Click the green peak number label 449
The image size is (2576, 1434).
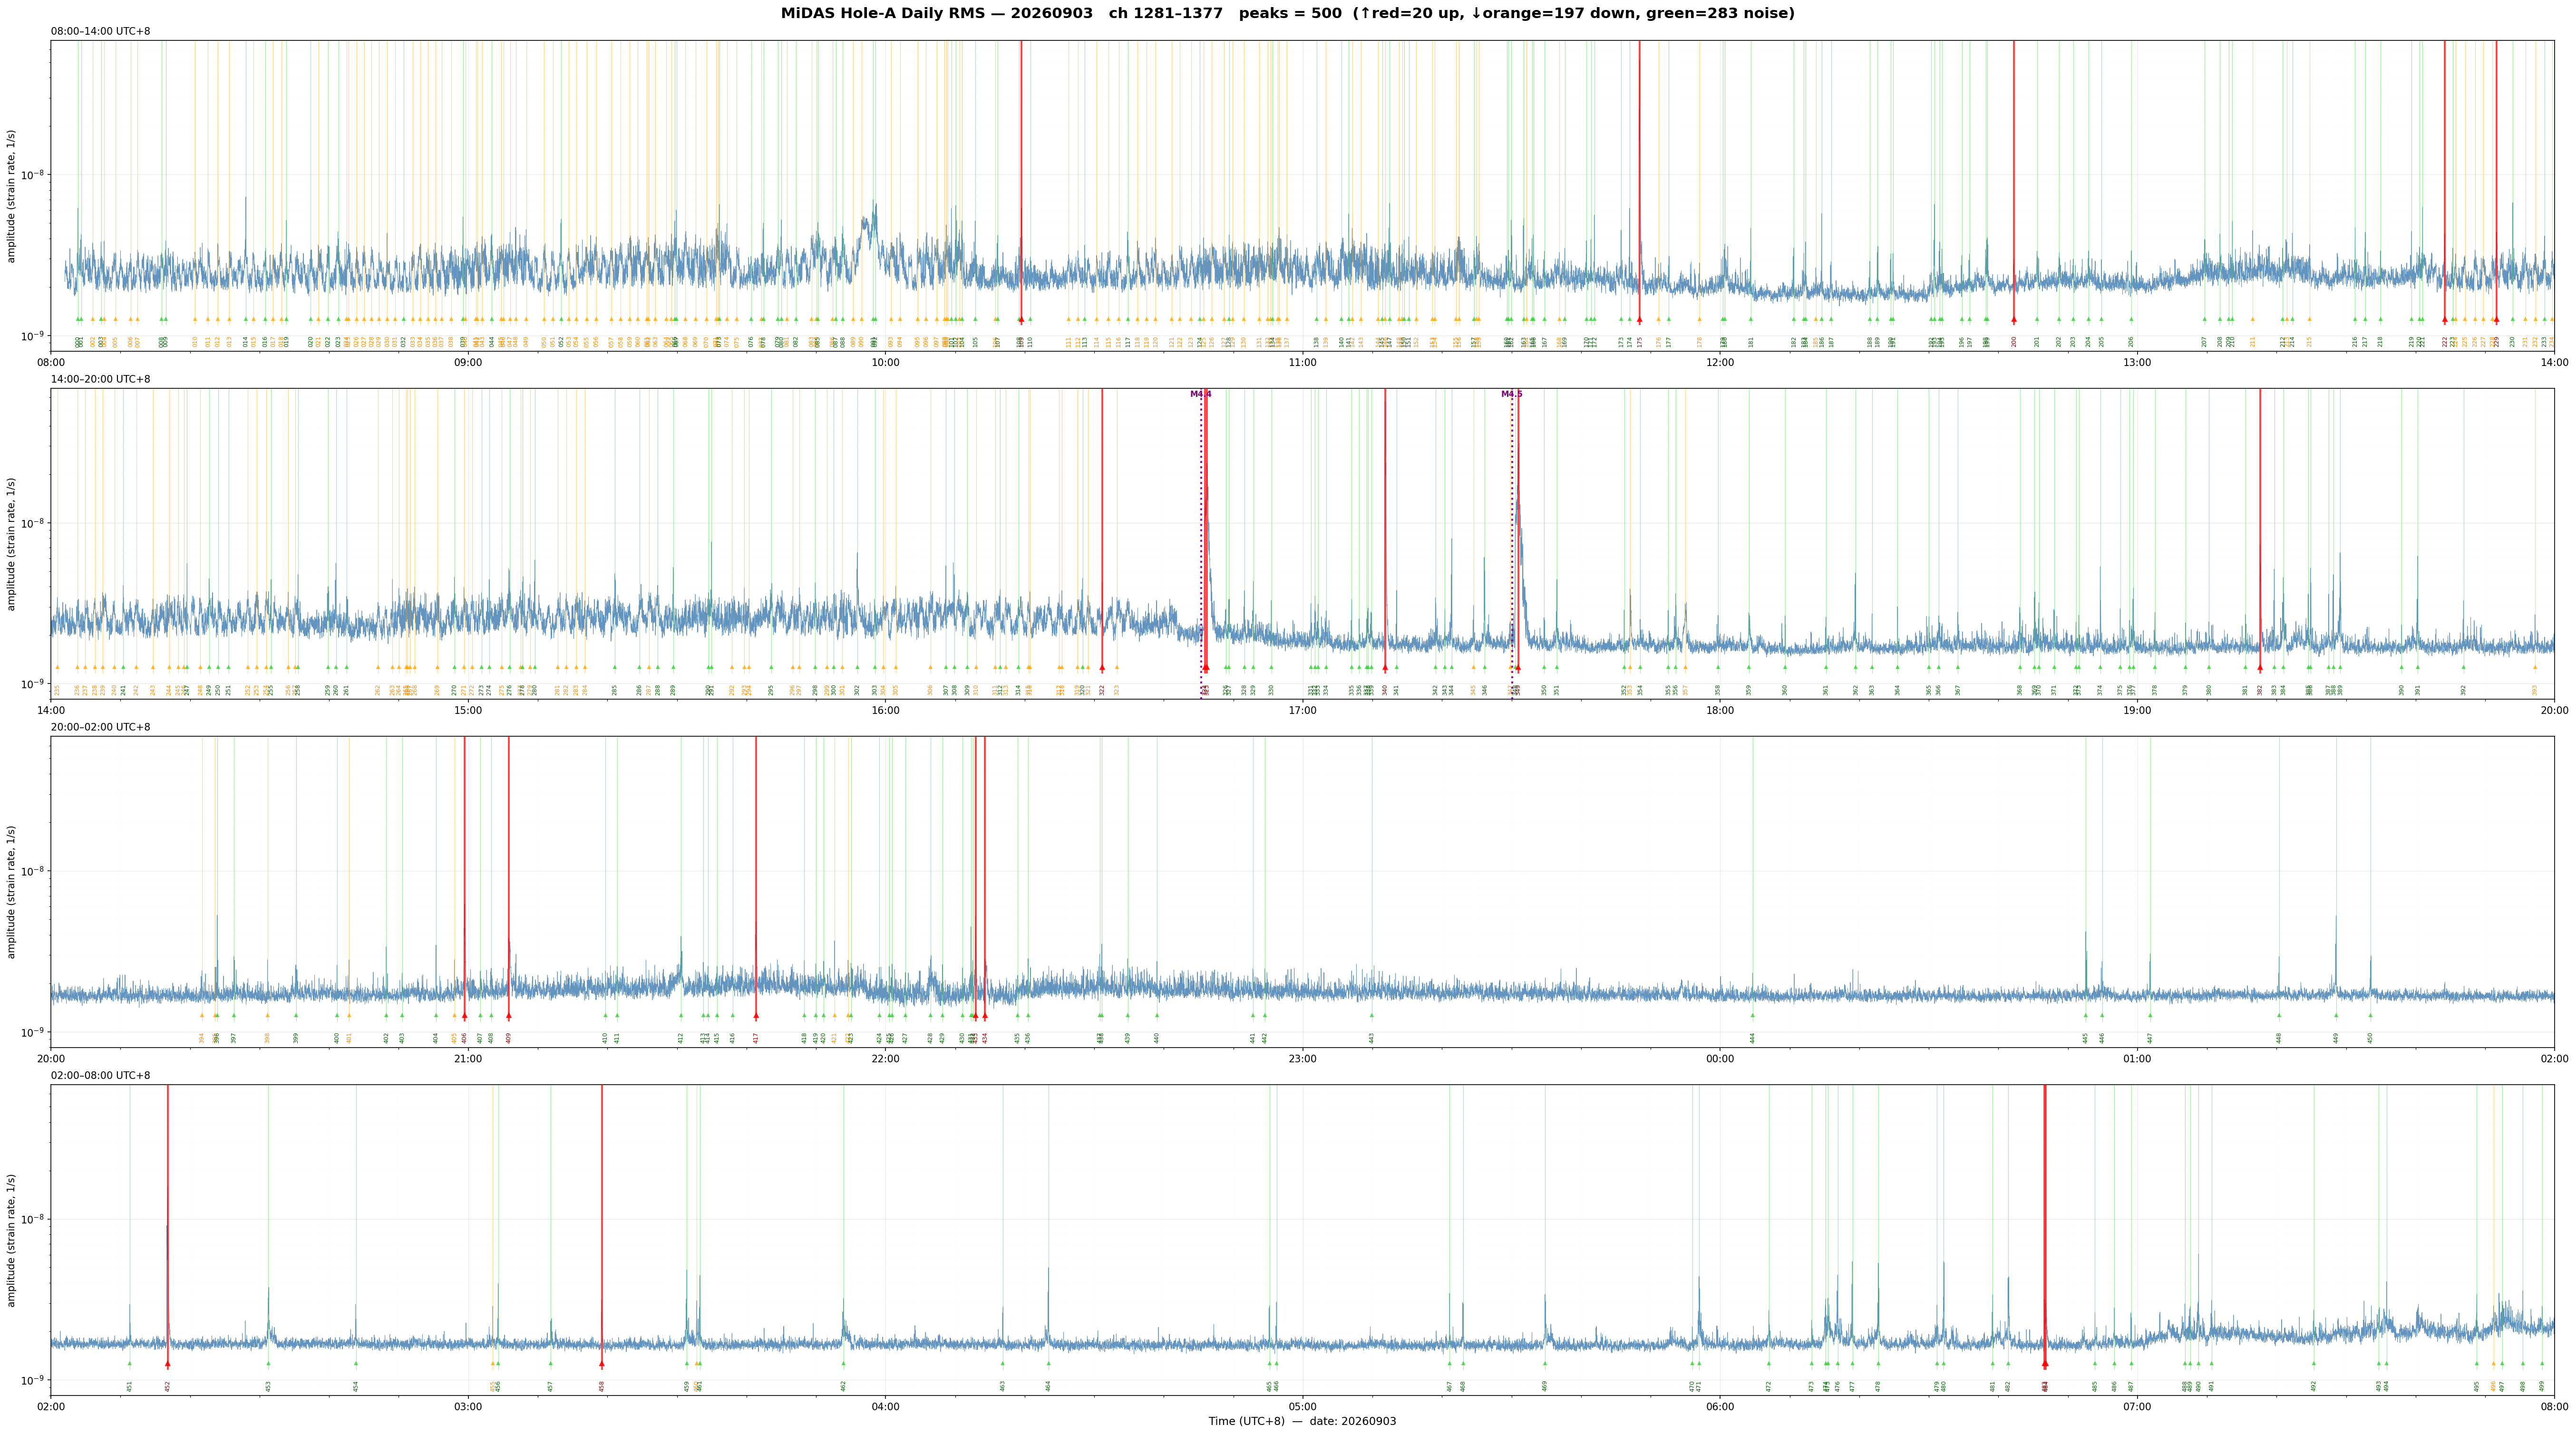coord(2336,1038)
